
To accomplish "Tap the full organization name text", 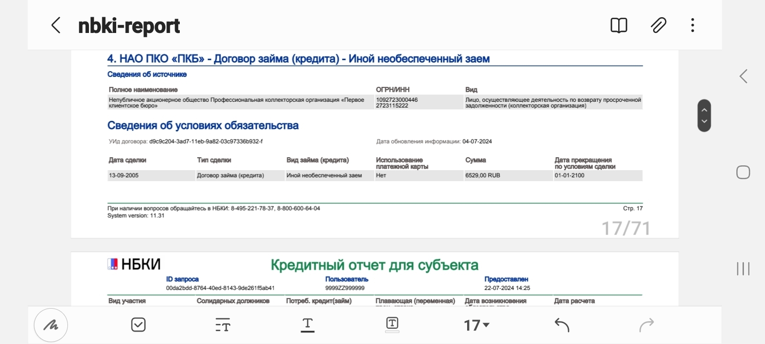I will pos(237,103).
